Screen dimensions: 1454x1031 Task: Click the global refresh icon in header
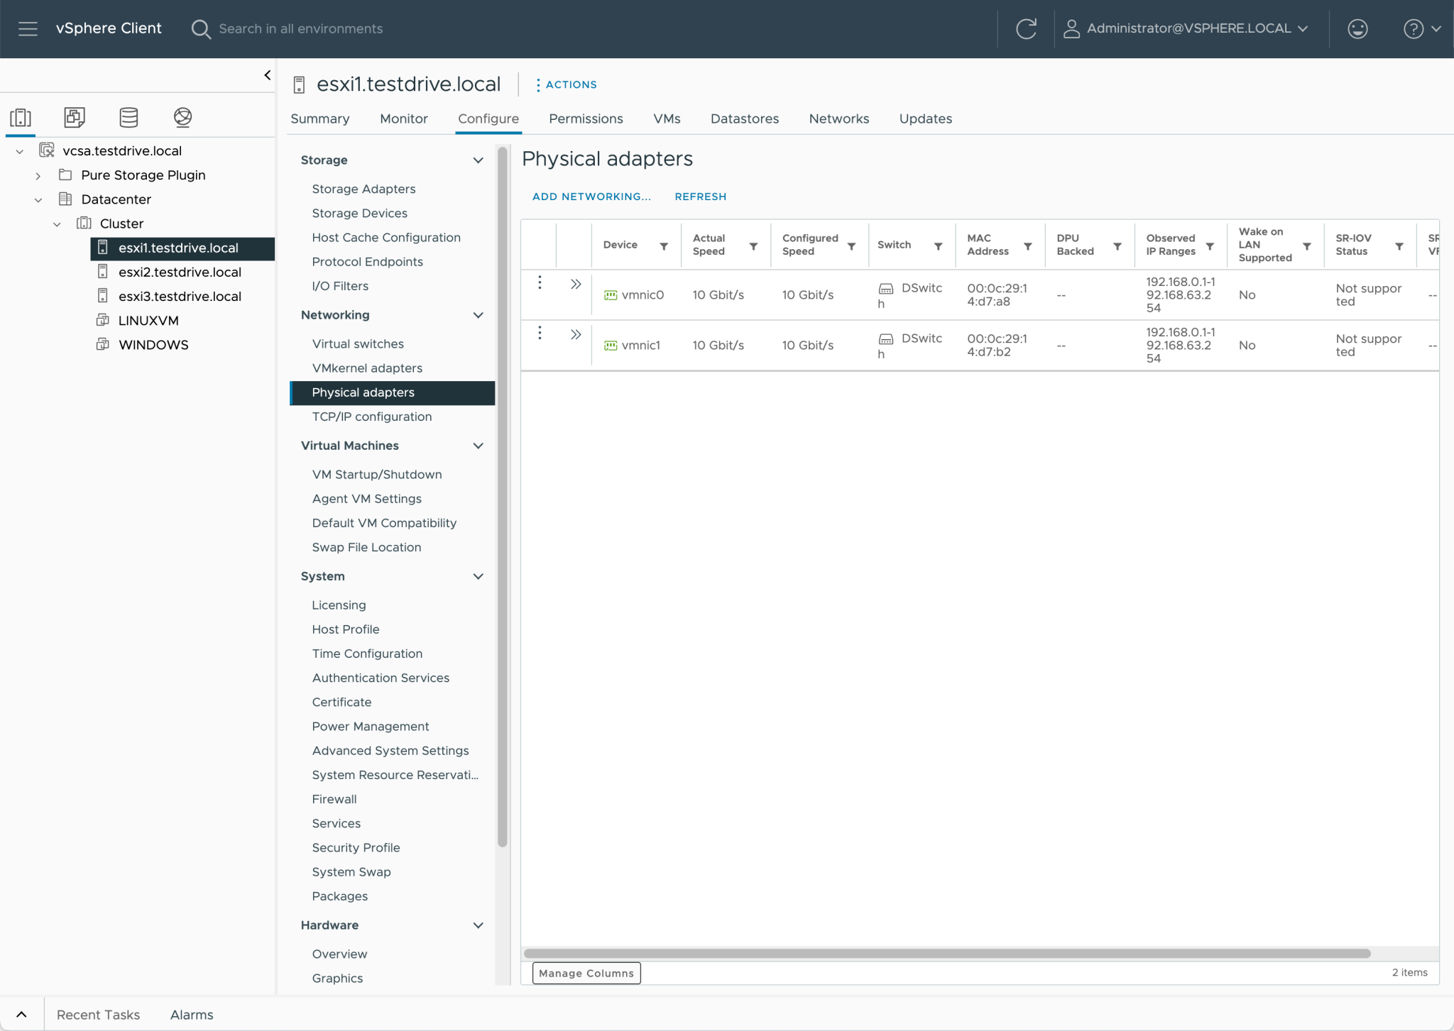(1026, 28)
